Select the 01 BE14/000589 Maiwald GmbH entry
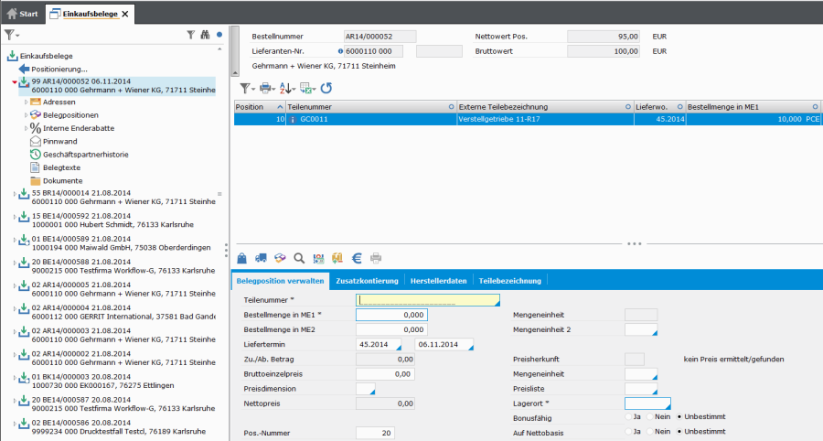 [x=121, y=243]
